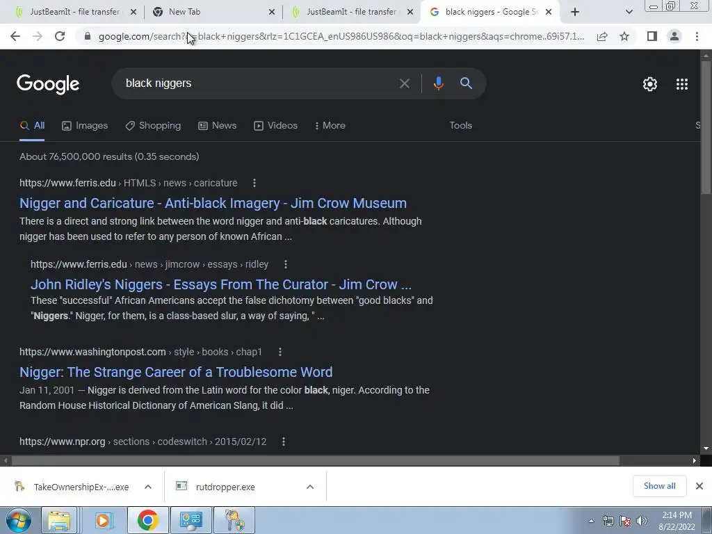Open a new browser tab with plus button

click(575, 12)
